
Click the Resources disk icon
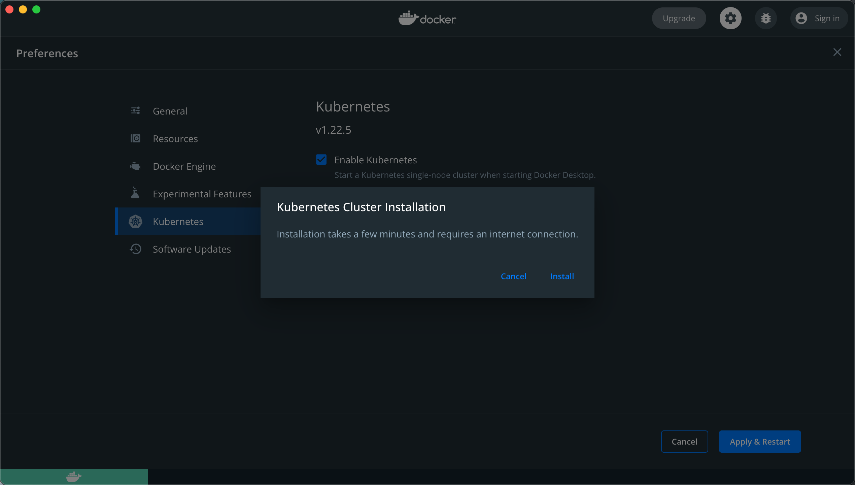pos(135,138)
